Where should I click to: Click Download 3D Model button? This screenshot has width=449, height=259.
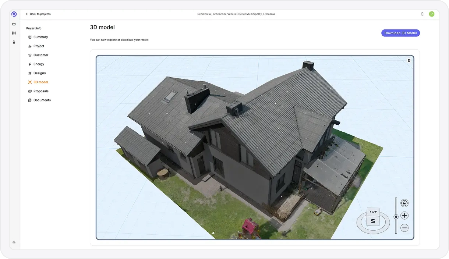coord(400,33)
